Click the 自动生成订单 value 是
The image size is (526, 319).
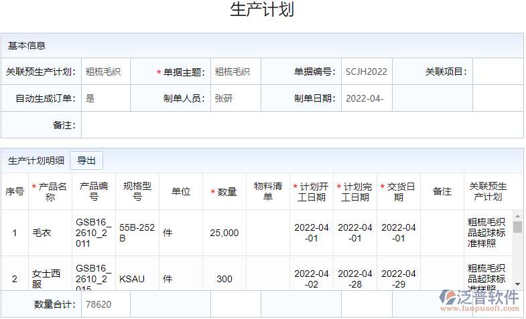point(106,98)
